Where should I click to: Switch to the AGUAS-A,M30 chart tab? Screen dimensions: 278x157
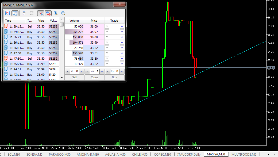click(x=115, y=155)
